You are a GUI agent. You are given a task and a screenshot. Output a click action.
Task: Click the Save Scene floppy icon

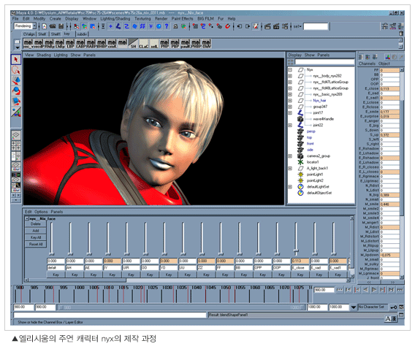coord(61,26)
